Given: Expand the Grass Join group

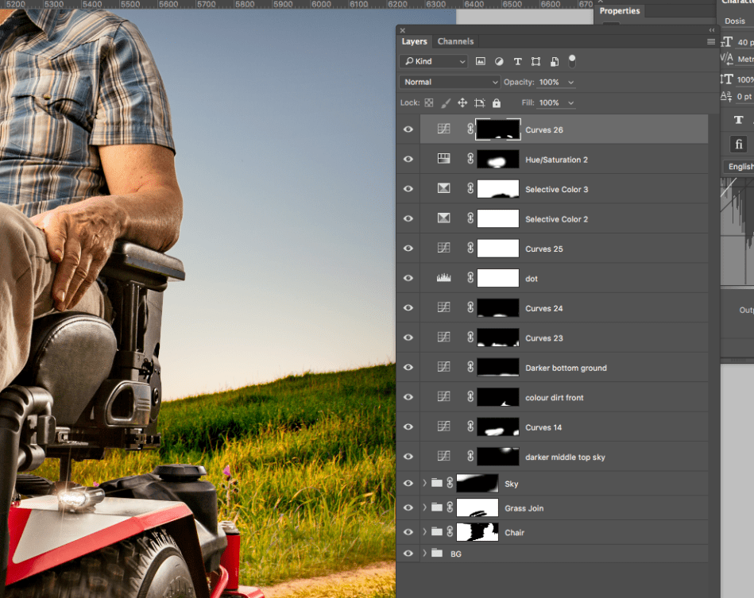Looking at the screenshot, I should pos(424,508).
